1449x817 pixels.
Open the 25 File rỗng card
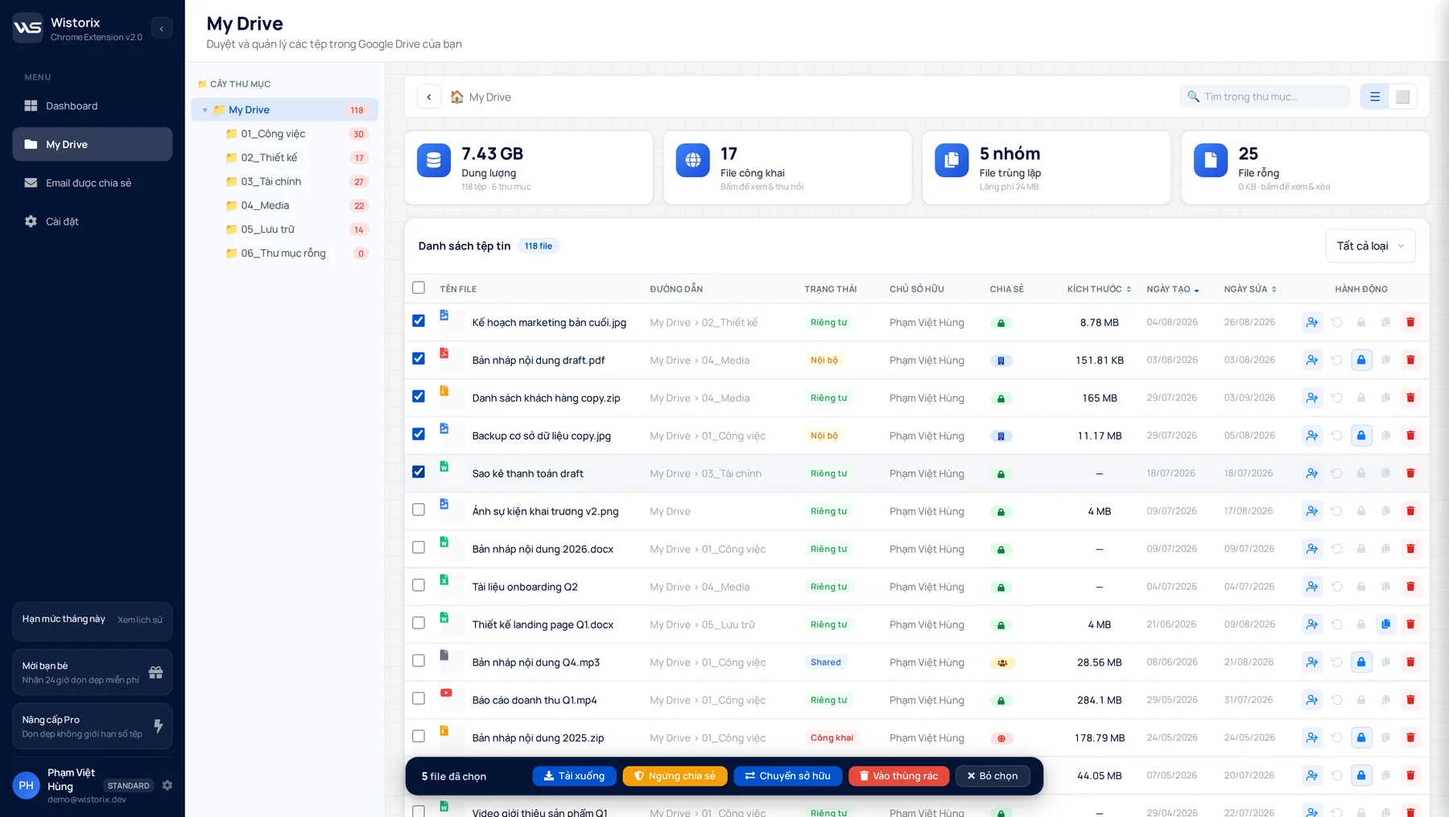[1305, 167]
